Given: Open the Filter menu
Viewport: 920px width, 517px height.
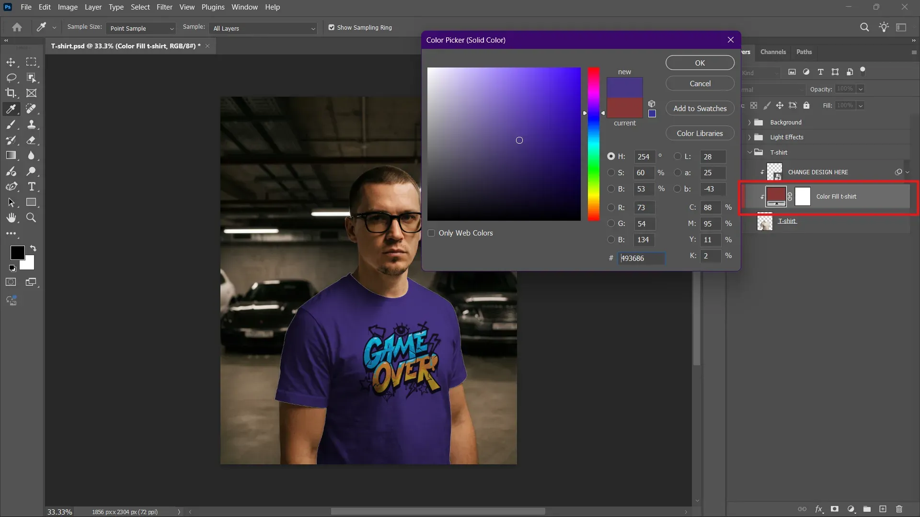Looking at the screenshot, I should (x=164, y=7).
